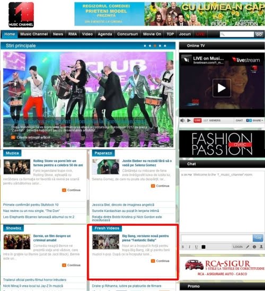Click the user profile icon in chat toolbar
The height and width of the screenshot is (291, 265).
click(261, 247)
